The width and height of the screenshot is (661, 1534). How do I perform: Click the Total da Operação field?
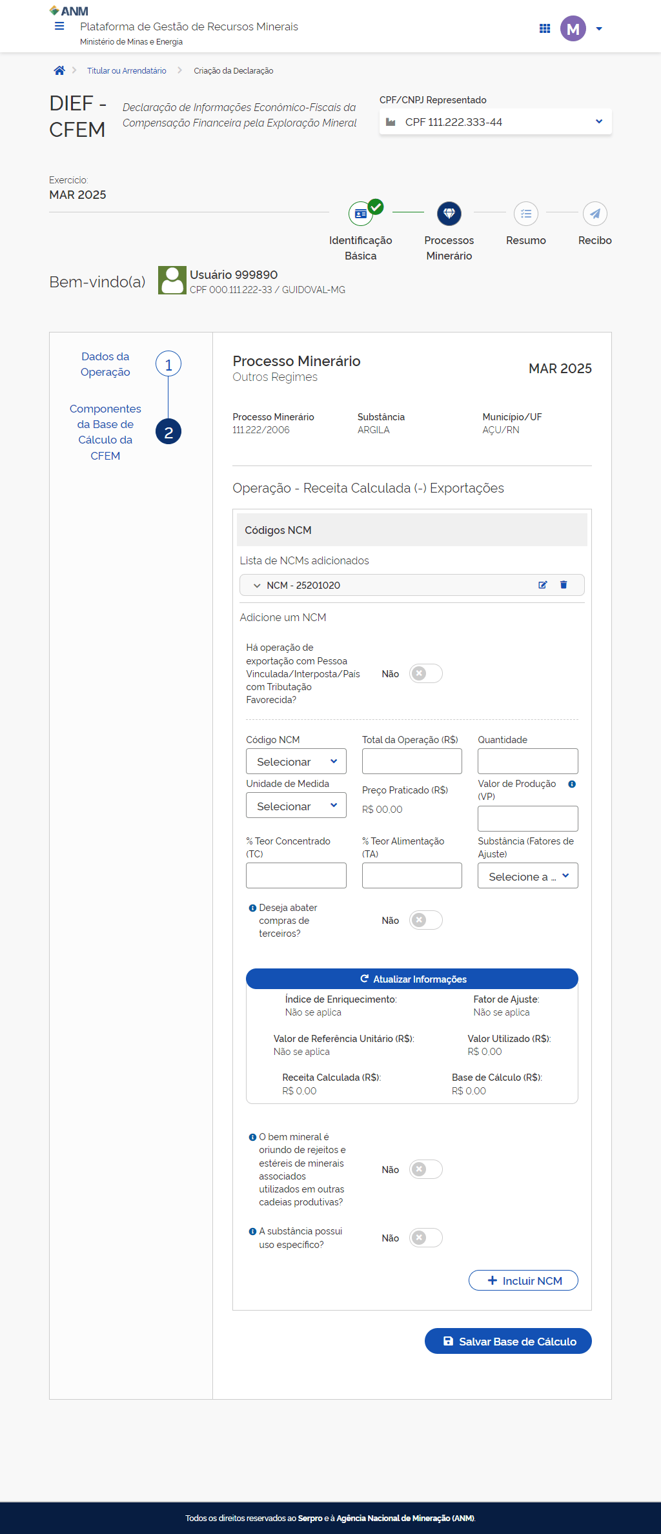[412, 761]
